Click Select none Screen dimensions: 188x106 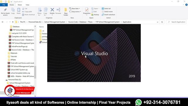pyautogui.click(x=107, y=12)
